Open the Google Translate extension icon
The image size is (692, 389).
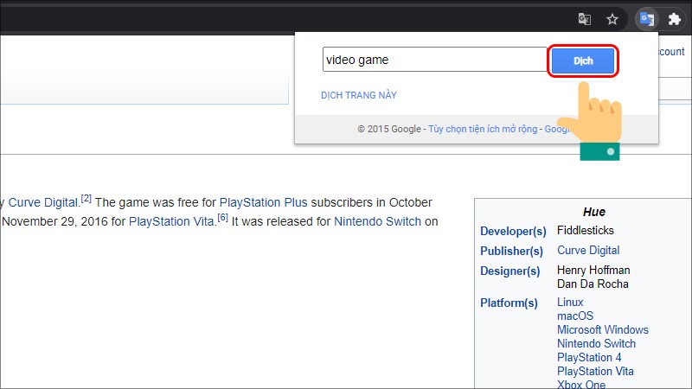(647, 19)
